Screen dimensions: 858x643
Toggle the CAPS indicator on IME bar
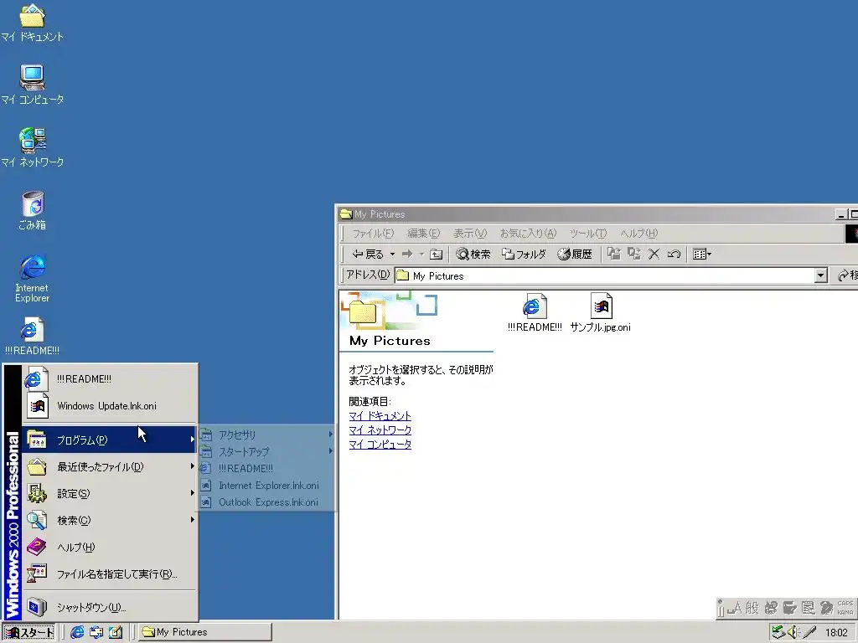point(845,604)
